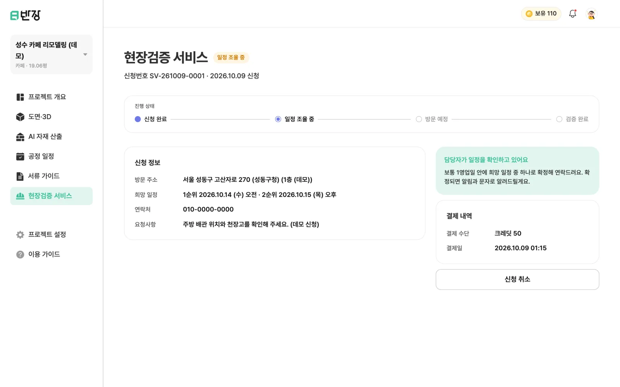Click the AI 자재 산출 icon
620x387 pixels.
(x=20, y=137)
